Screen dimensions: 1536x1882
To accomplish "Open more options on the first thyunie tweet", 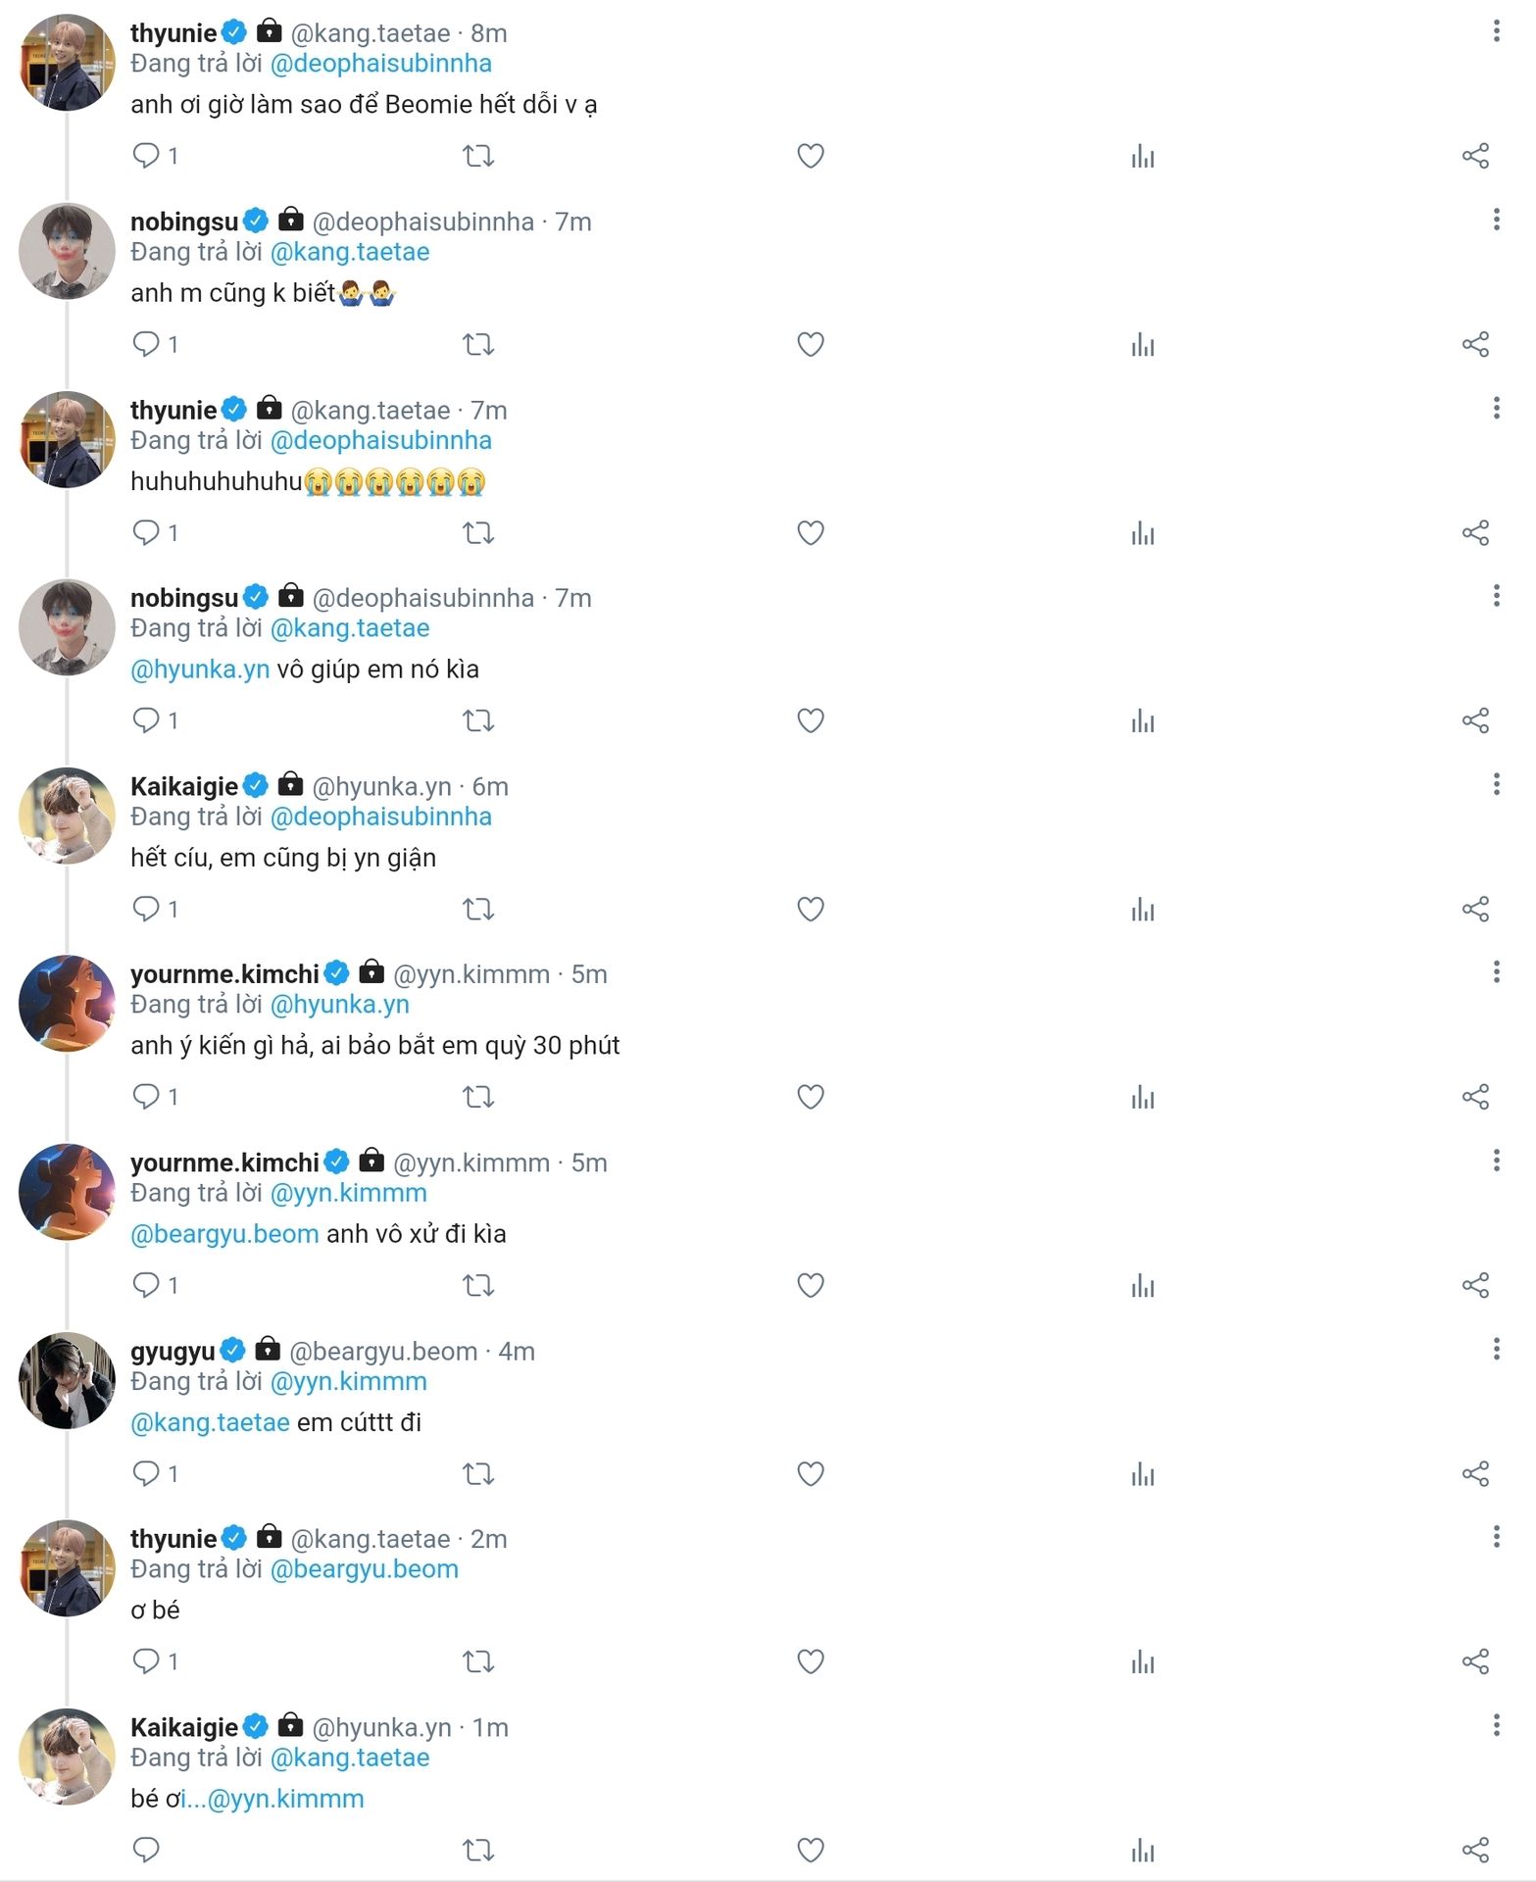I will (x=1496, y=30).
